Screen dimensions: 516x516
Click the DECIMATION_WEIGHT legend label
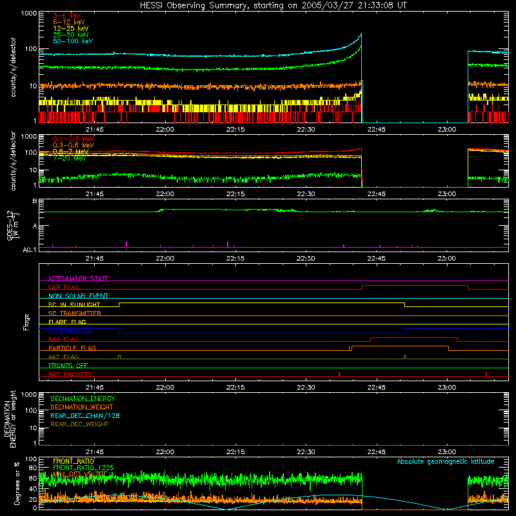82,407
